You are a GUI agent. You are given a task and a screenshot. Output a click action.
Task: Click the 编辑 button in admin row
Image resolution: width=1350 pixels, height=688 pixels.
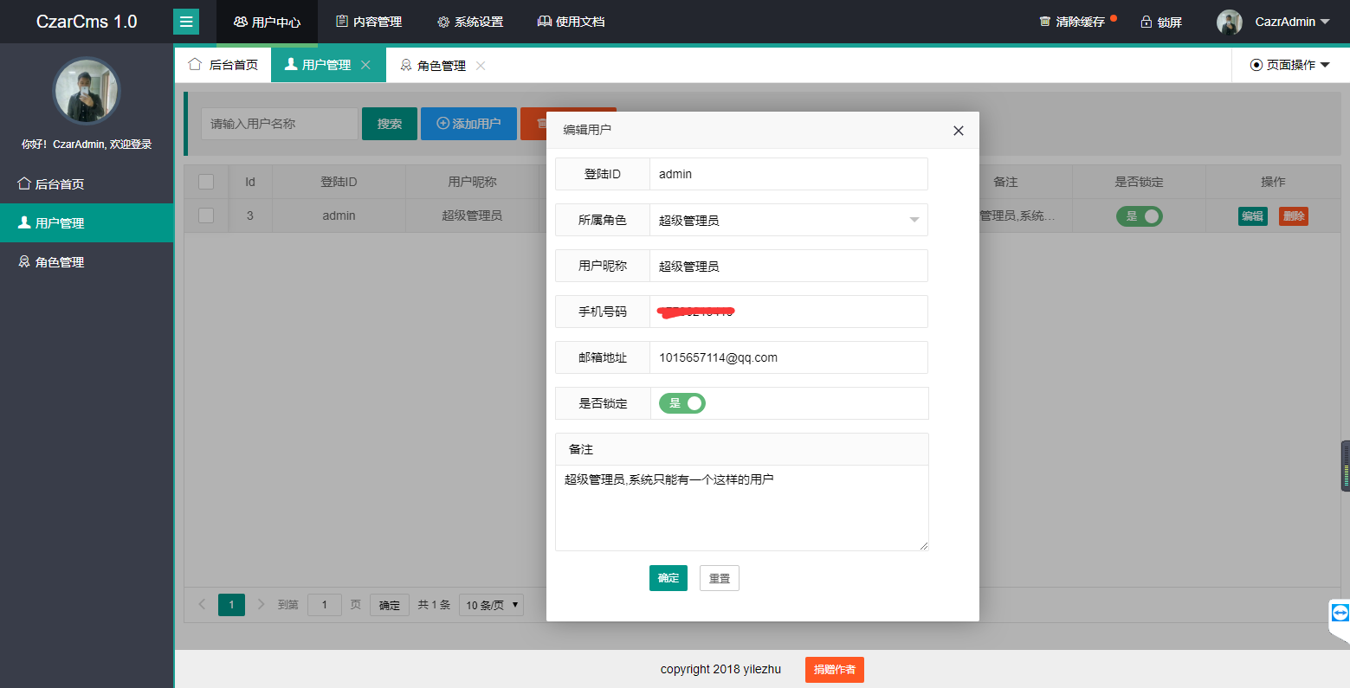click(1253, 216)
